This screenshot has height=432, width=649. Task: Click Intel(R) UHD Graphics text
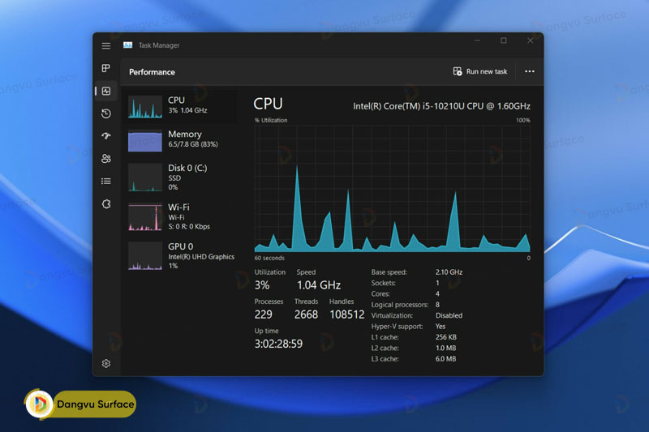(201, 257)
